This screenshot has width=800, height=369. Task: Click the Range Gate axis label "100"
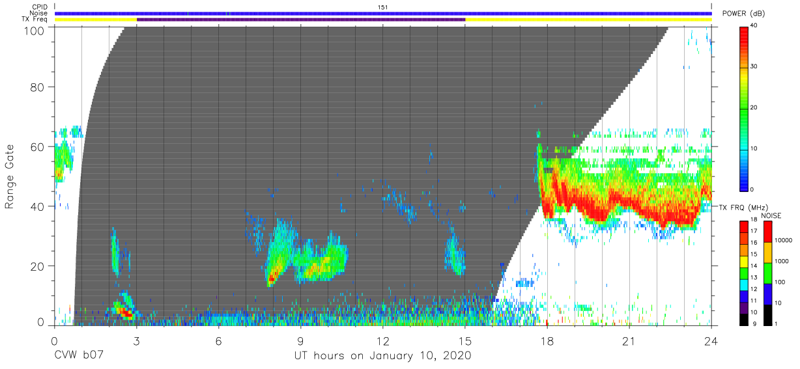point(35,31)
